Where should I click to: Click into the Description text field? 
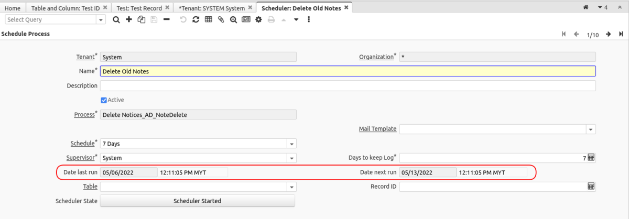pyautogui.click(x=348, y=86)
